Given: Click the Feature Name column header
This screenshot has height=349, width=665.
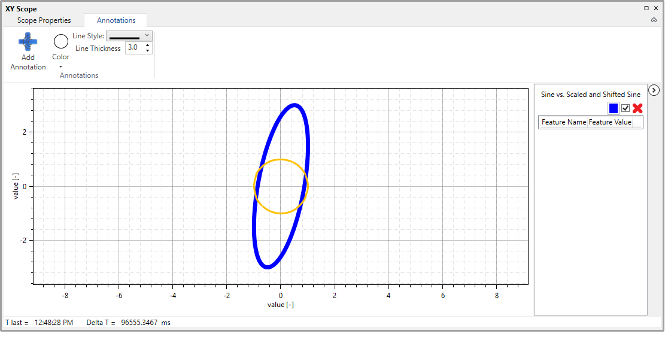Looking at the screenshot, I should pyautogui.click(x=563, y=122).
